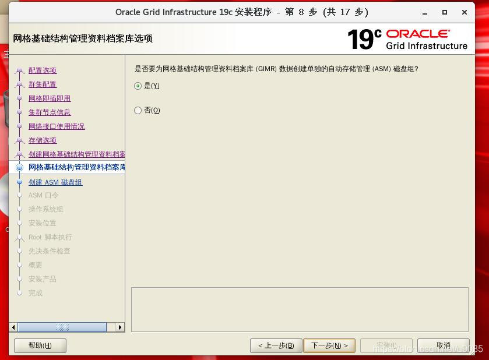This screenshot has height=360, width=489.
Task: Click the disabled 先决条件检查 step text
Action: point(50,251)
